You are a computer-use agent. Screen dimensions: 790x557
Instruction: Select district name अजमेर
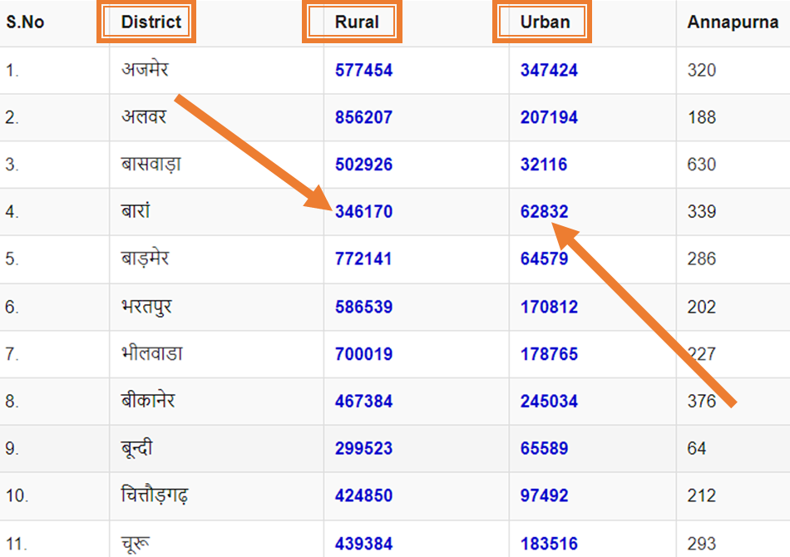(x=145, y=69)
